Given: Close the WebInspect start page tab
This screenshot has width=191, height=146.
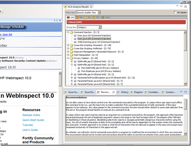Looking at the screenshot, I should [60, 20].
